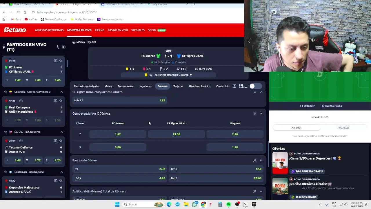
Task: Open Virtuales section
Action: pyautogui.click(x=138, y=30)
